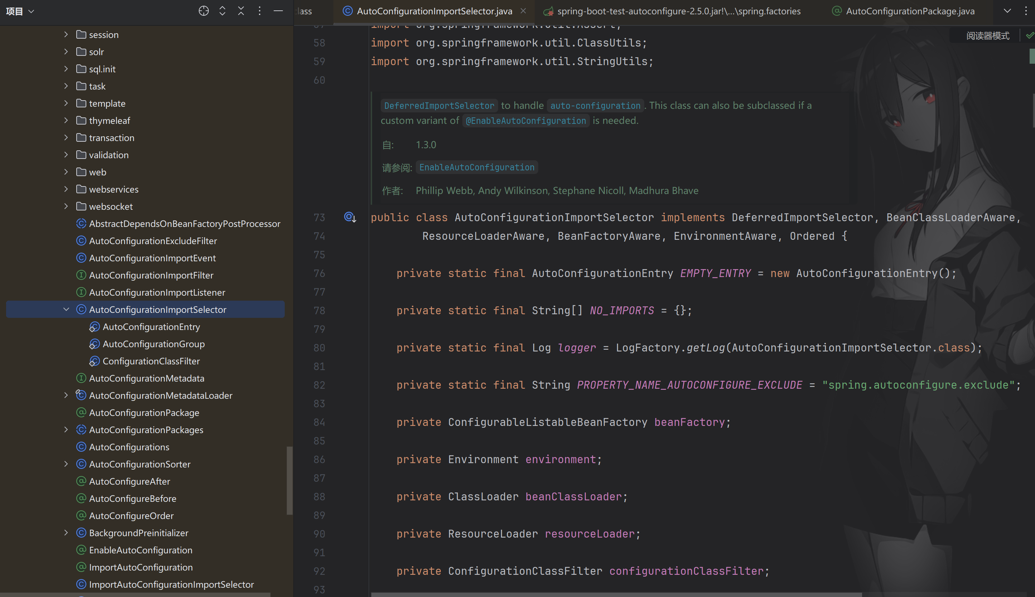Click the editor horizontal scrollbar
Image resolution: width=1035 pixels, height=597 pixels.
[x=616, y=594]
